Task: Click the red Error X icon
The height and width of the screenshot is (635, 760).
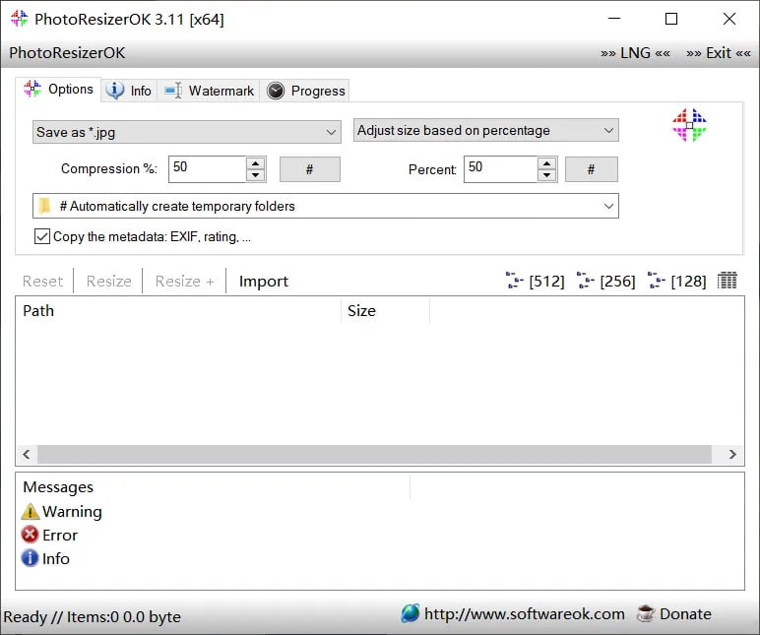Action: (x=30, y=535)
